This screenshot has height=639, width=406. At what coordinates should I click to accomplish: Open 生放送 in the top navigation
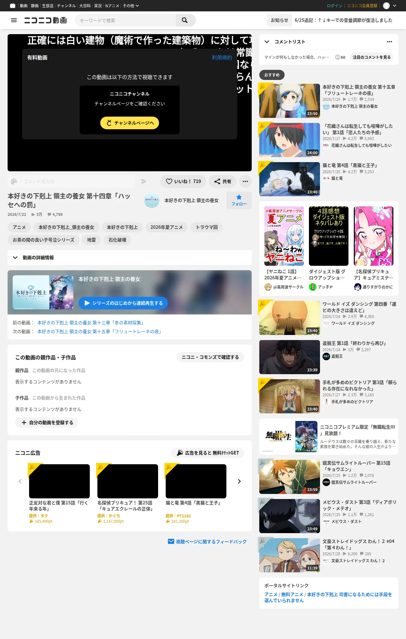[48, 6]
